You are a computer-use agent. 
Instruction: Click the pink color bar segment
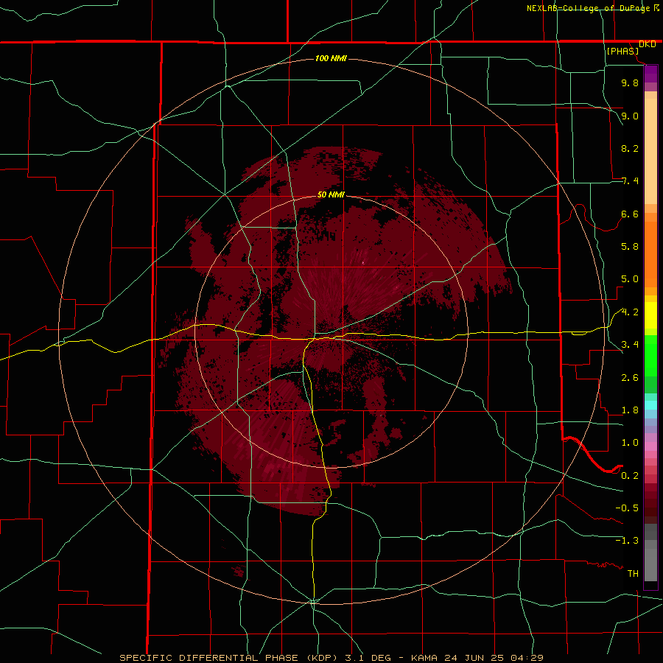[x=650, y=446]
